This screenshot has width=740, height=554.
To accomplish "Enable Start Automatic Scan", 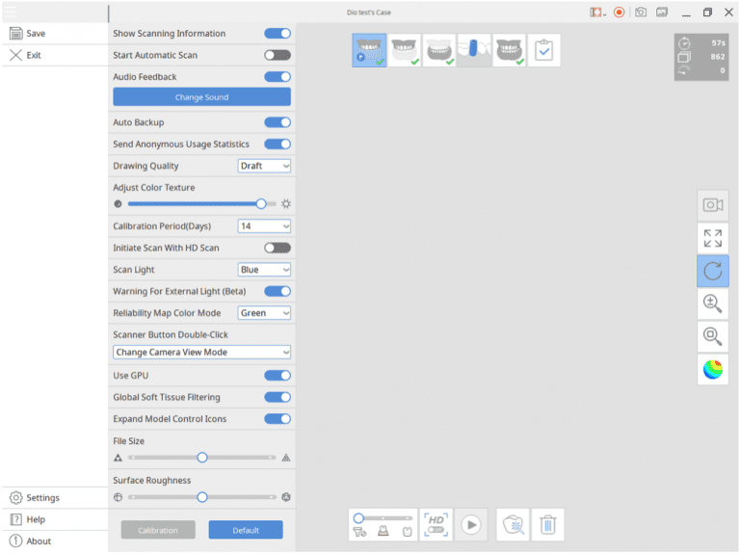I will (x=277, y=55).
